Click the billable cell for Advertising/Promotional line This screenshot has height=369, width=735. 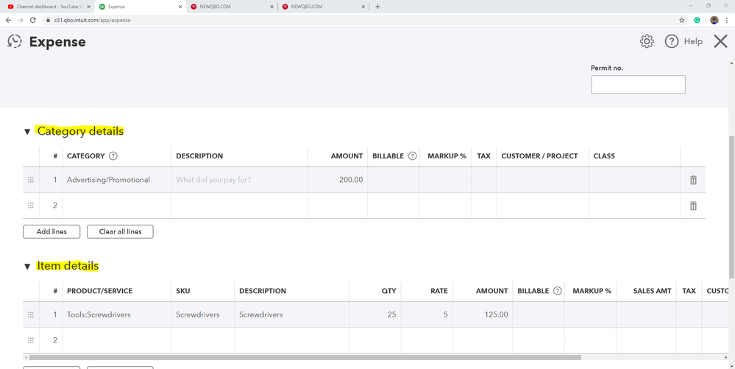click(x=394, y=180)
